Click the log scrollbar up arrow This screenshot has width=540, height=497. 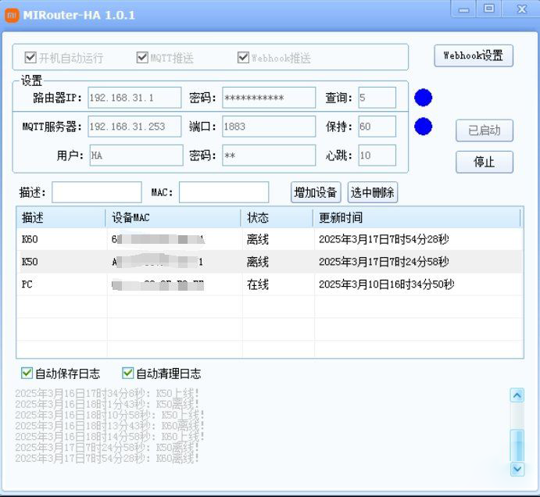tap(517, 395)
